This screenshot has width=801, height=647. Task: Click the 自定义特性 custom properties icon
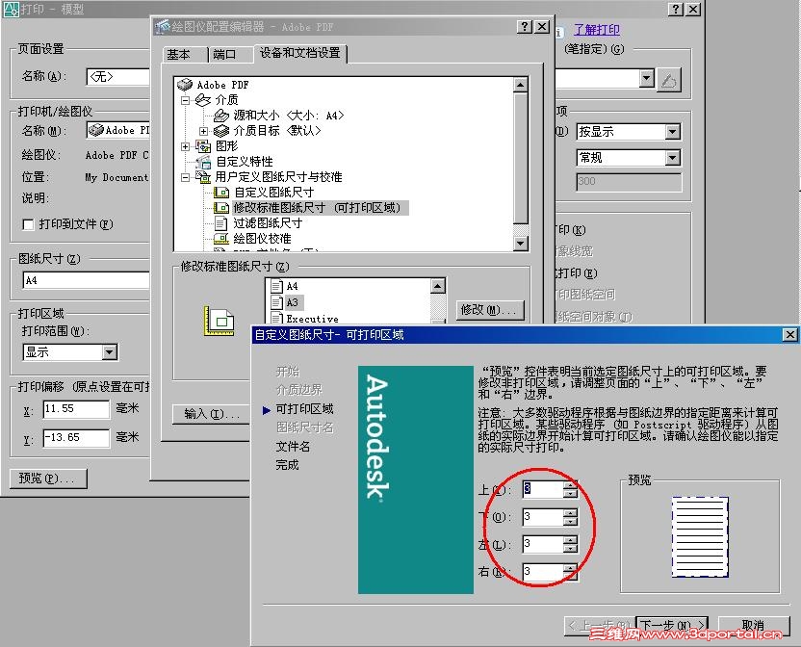203,162
